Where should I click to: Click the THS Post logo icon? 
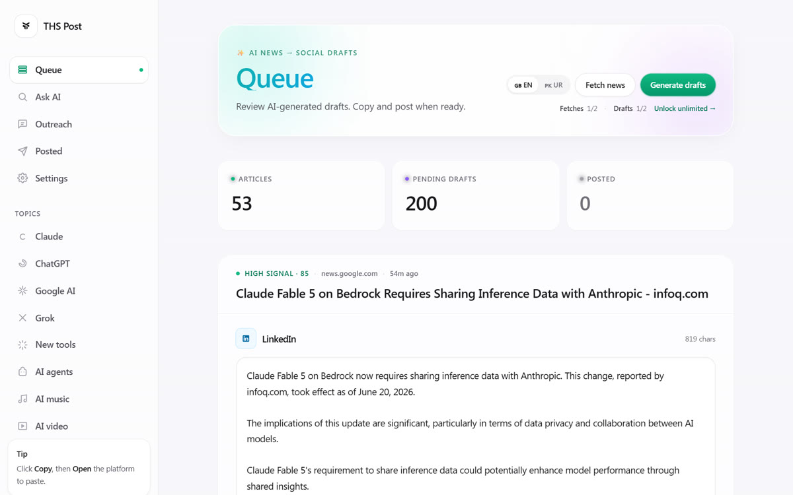point(26,26)
